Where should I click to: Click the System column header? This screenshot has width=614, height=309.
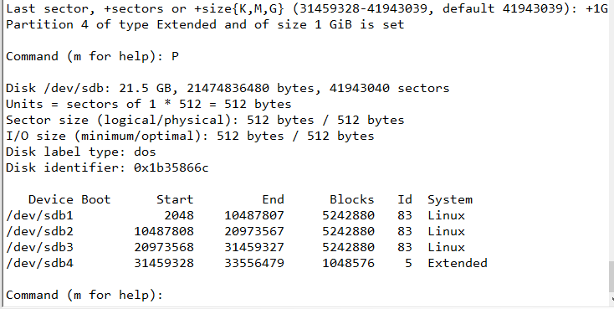(x=450, y=199)
